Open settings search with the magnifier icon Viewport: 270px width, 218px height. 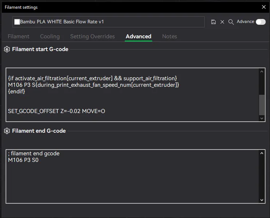point(231,22)
